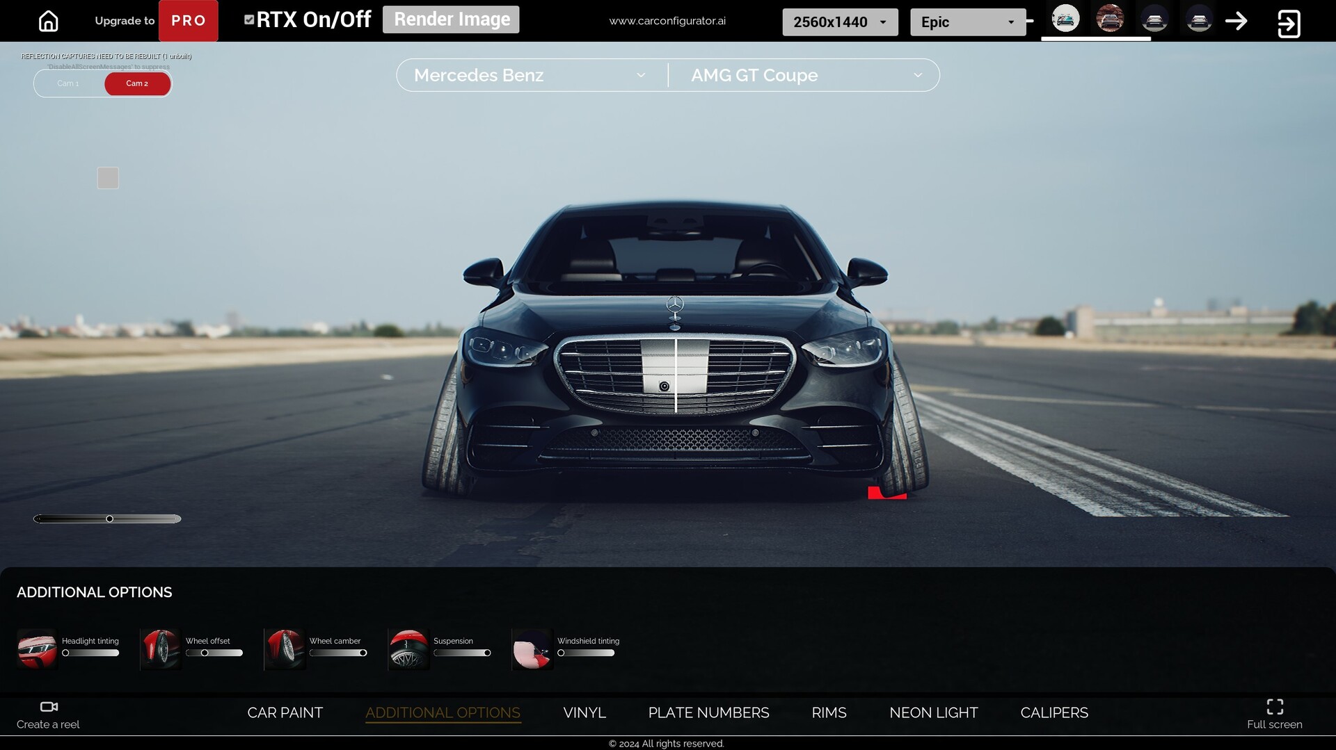This screenshot has width=1336, height=750.
Task: Toggle the RTX On/Off checkbox
Action: (249, 20)
